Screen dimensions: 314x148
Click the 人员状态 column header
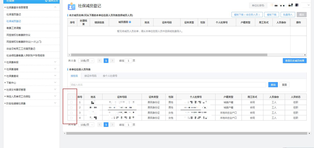tap(296, 97)
